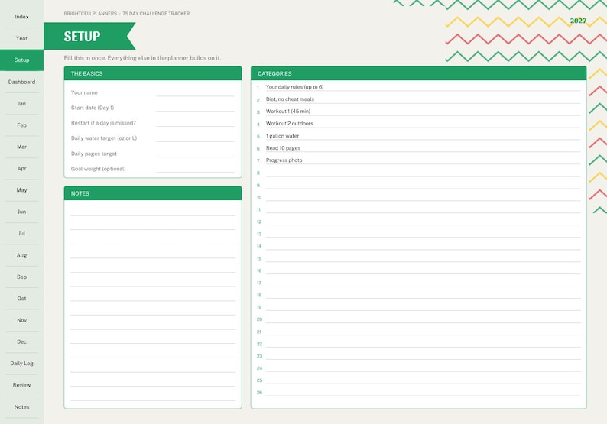Click the Goal weight (optional) field
The width and height of the screenshot is (607, 424).
coord(195,168)
